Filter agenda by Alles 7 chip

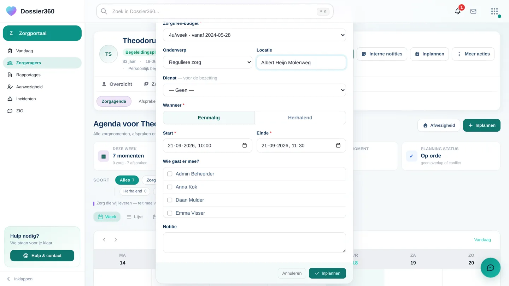click(127, 180)
